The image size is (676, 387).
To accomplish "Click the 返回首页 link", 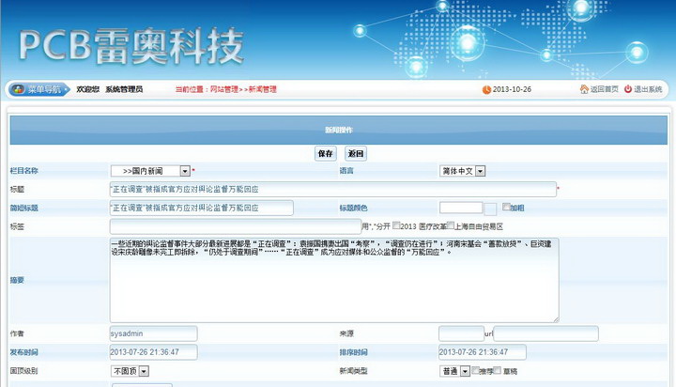I will [x=604, y=89].
